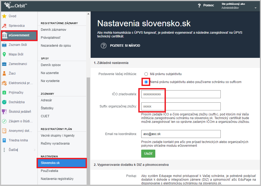Click the 'Nastavenia slovensko.sk' page title
261x186 pixels.
[144, 23]
